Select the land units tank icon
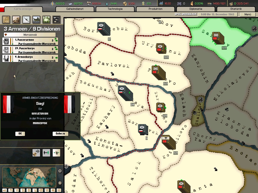The height and width of the screenshot is (193, 258). [16, 20]
